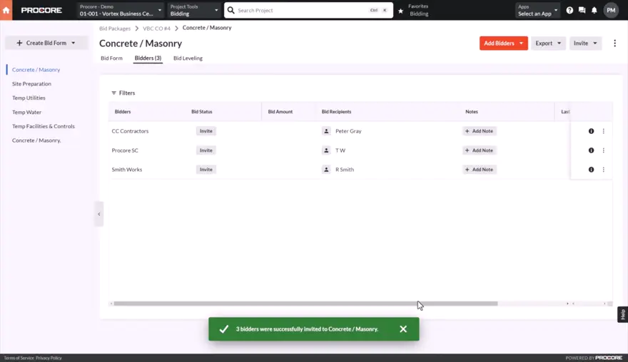The image size is (628, 362).
Task: Open the conversations chat icon
Action: tap(582, 11)
